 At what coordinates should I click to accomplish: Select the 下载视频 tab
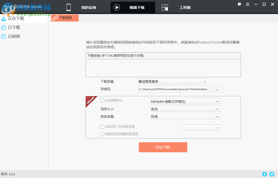pos(65,18)
